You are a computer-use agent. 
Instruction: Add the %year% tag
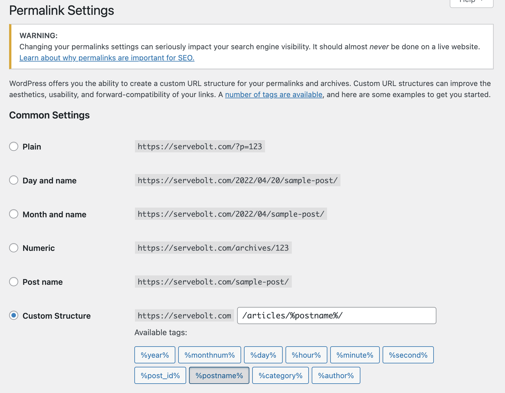click(155, 355)
